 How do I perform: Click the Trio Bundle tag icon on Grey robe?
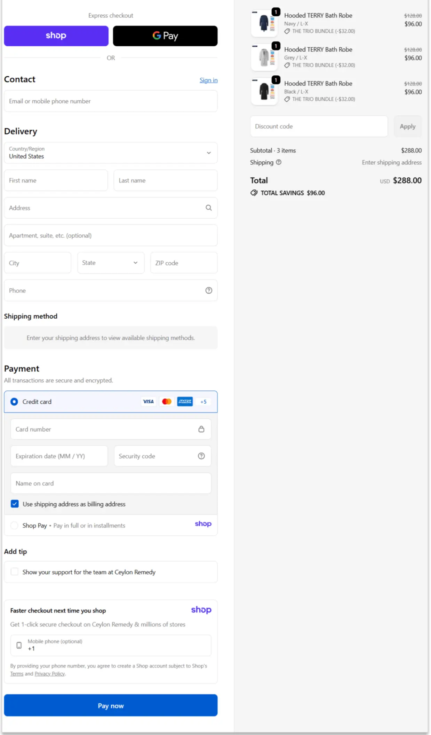287,65
